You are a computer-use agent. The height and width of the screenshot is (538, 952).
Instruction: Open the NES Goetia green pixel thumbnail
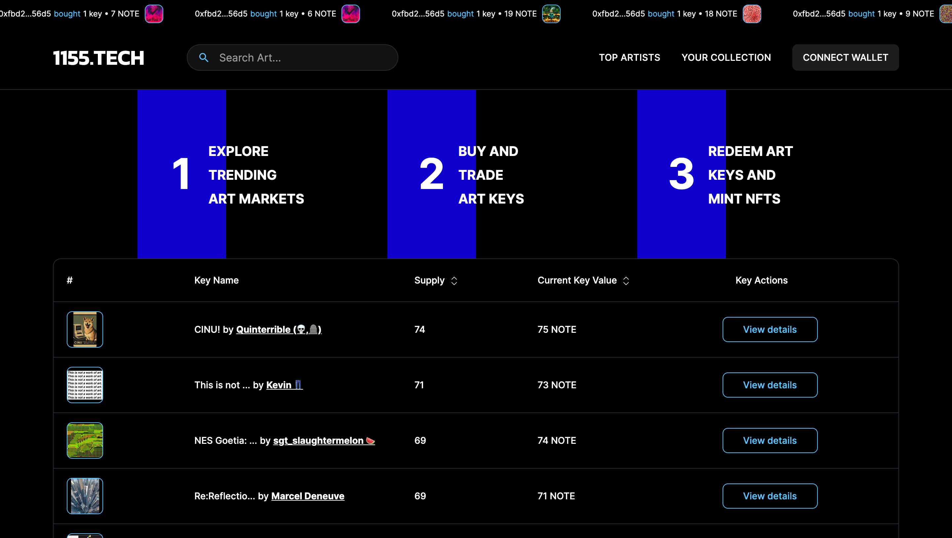point(85,440)
